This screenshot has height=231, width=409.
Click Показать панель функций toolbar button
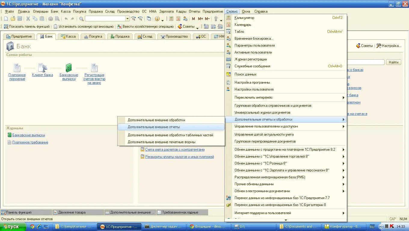[26, 26]
